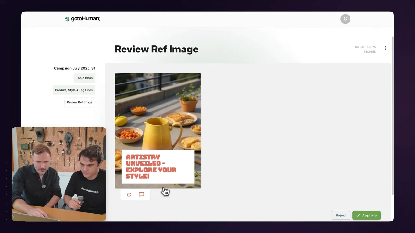Switch to Product, Style & Tag Lines
This screenshot has width=415, height=233.
click(74, 90)
